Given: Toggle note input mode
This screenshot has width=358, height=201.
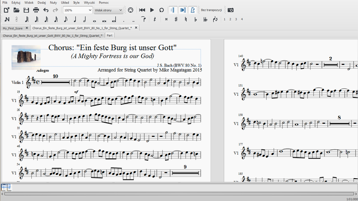Looking at the screenshot, I should (x=7, y=19).
